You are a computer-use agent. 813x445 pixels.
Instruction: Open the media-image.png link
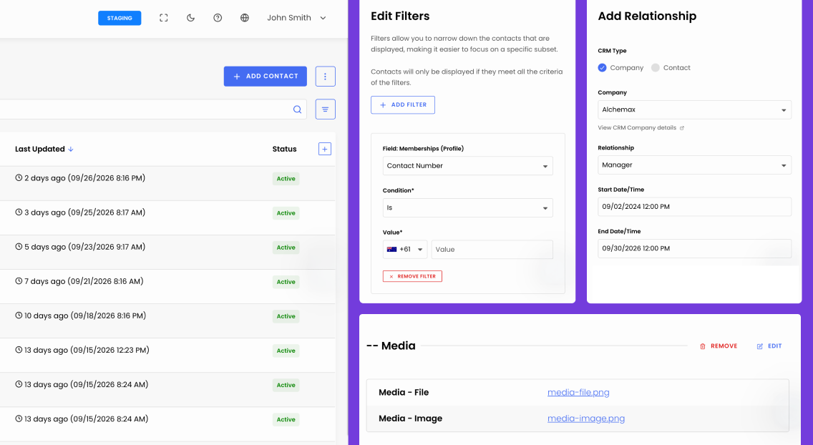tap(586, 418)
